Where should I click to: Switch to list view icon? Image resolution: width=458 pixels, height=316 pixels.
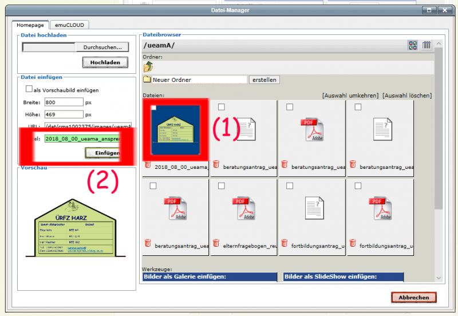click(x=427, y=45)
